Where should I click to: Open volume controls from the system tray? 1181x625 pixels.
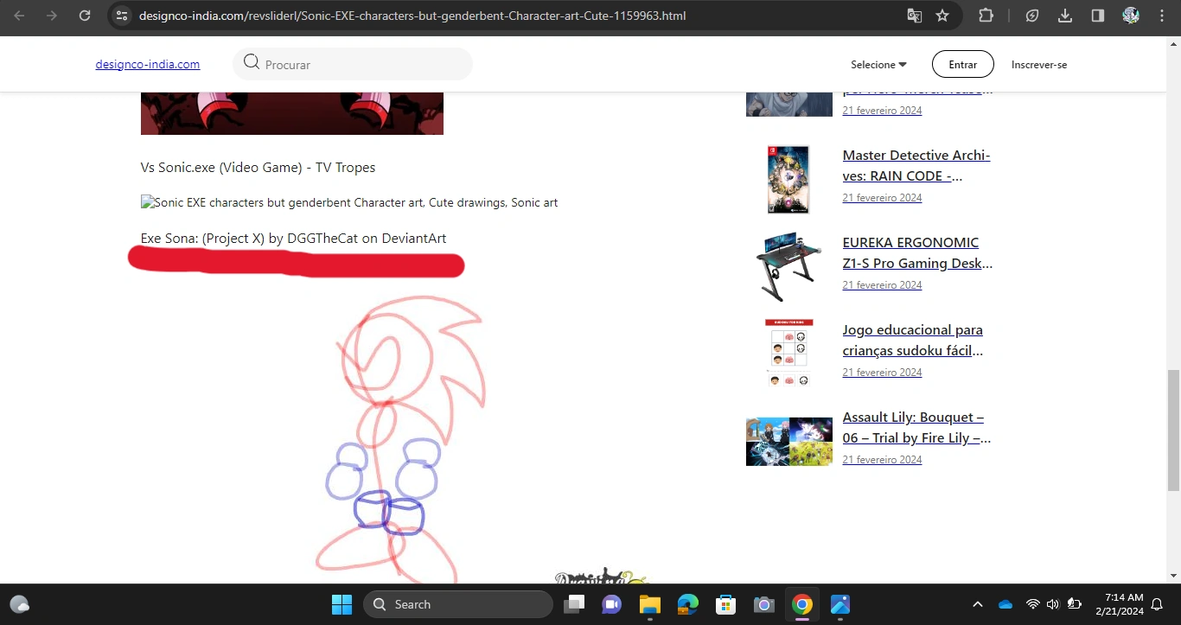1053,603
